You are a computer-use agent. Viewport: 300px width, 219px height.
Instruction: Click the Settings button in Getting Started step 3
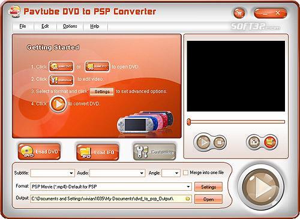102,92
